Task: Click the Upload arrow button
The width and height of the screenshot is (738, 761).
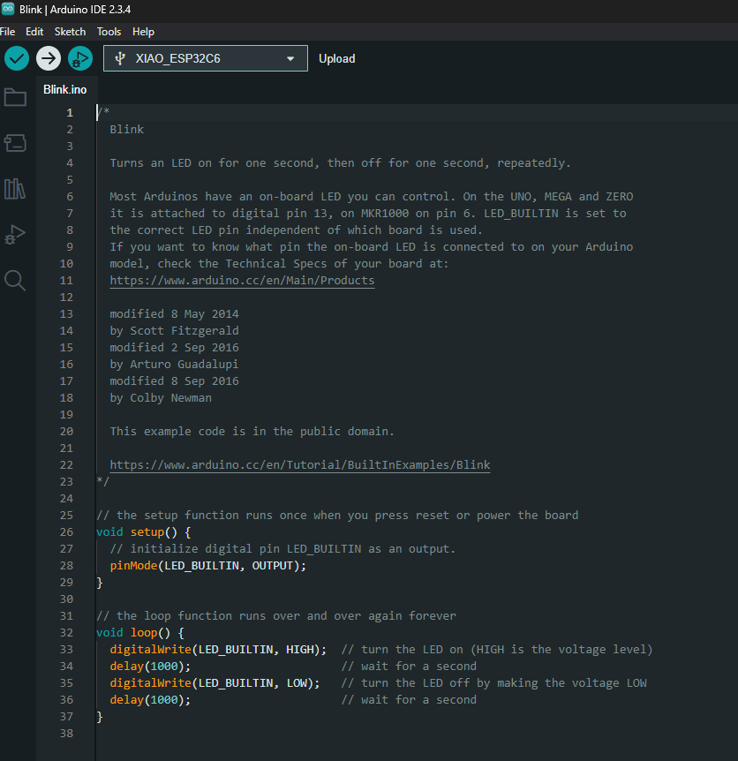Action: pyautogui.click(x=49, y=59)
